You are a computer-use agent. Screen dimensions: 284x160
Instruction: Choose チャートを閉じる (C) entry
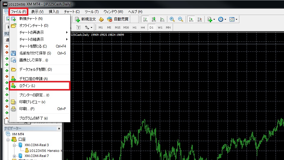40,46
